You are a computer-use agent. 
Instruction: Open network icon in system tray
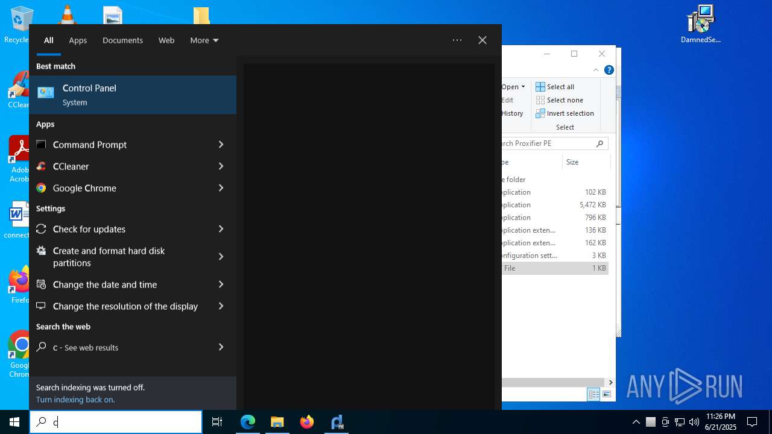click(x=680, y=422)
